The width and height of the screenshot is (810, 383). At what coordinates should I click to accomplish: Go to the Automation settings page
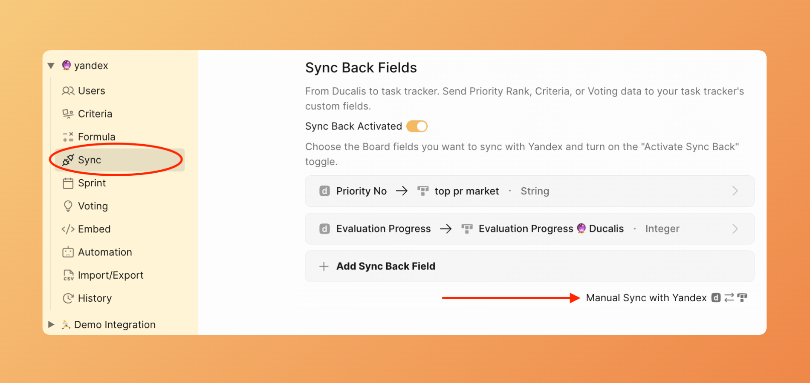click(x=105, y=252)
